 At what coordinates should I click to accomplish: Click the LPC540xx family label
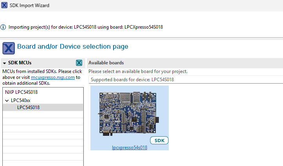coord(21,100)
